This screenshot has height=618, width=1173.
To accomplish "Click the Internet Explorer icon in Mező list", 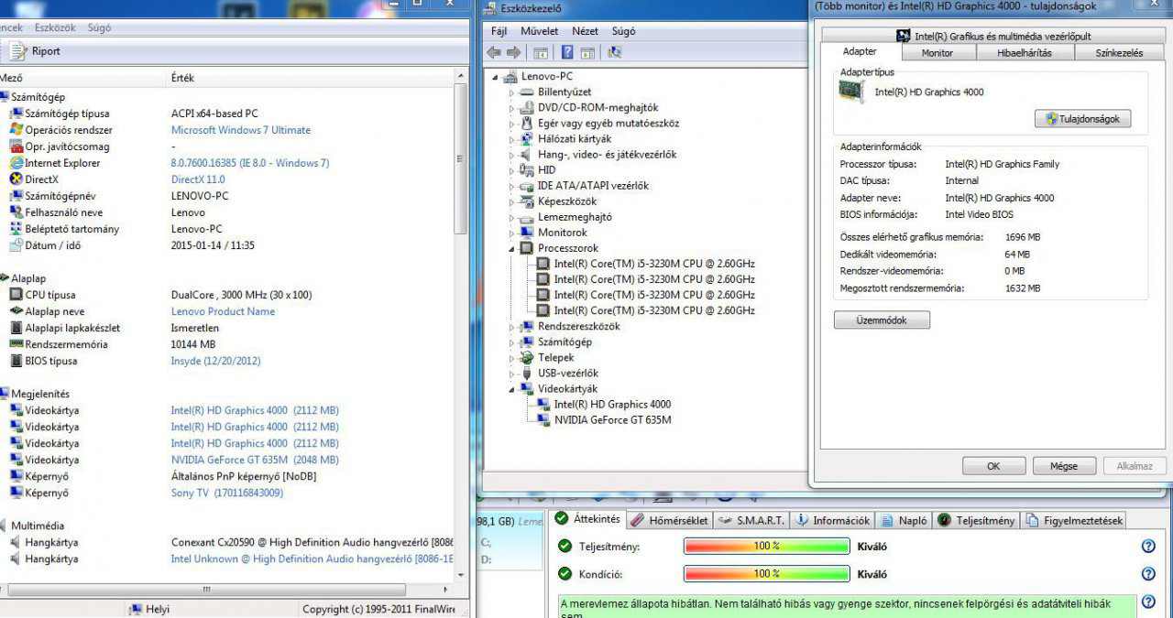I will pos(16,163).
